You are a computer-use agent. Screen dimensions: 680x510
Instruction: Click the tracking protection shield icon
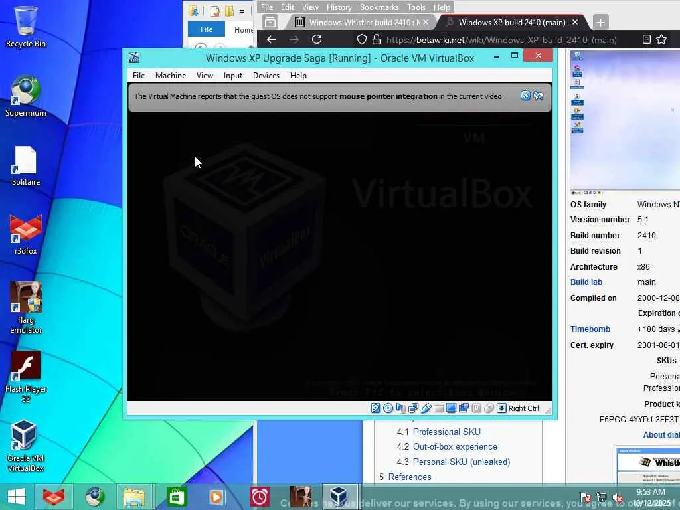(x=362, y=39)
